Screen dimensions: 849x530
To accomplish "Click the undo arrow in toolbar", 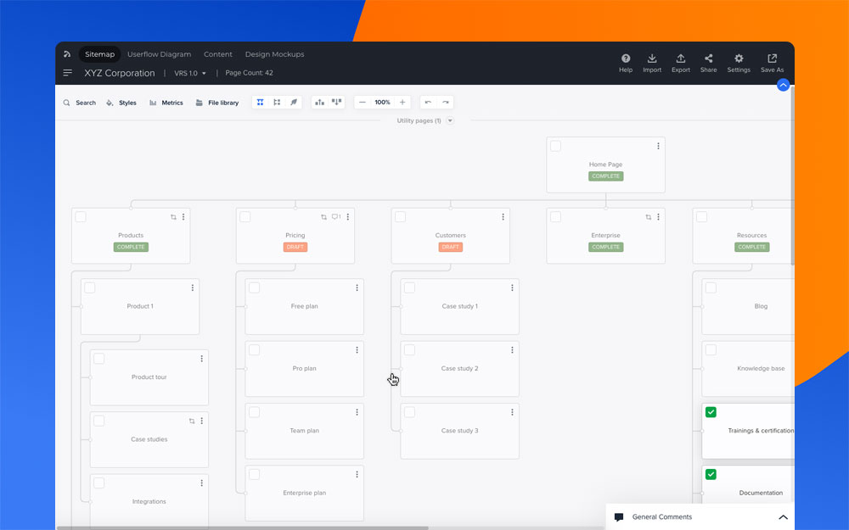I will [428, 103].
